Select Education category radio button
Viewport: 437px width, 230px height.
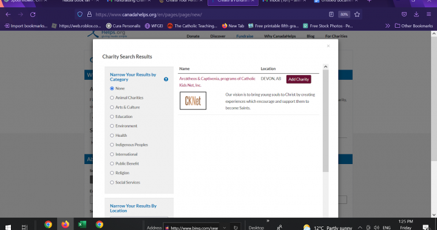click(x=112, y=117)
